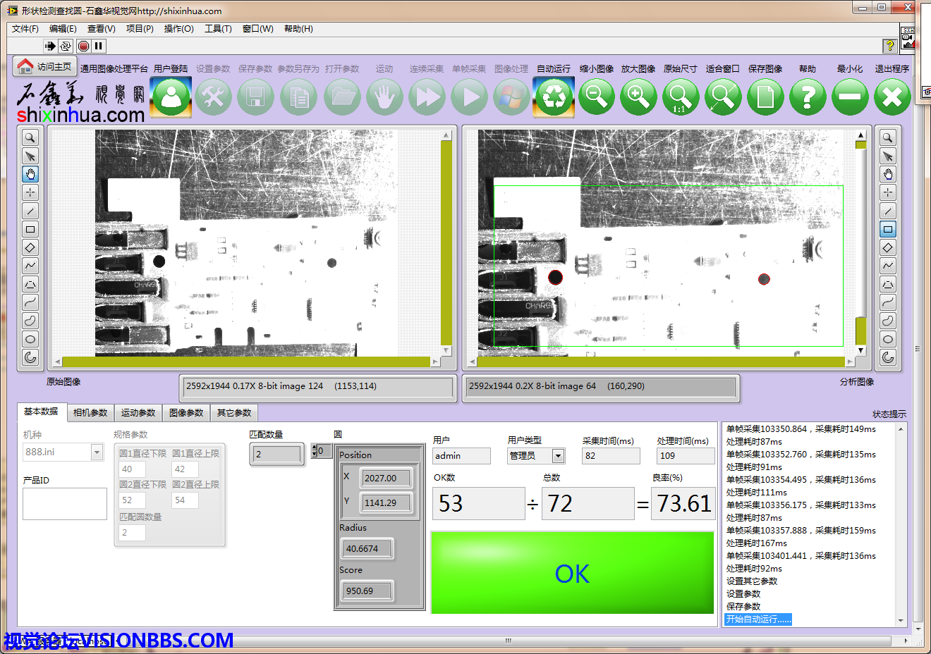Select the pan hand tool in left palette
This screenshot has height=654, width=931.
pos(30,174)
